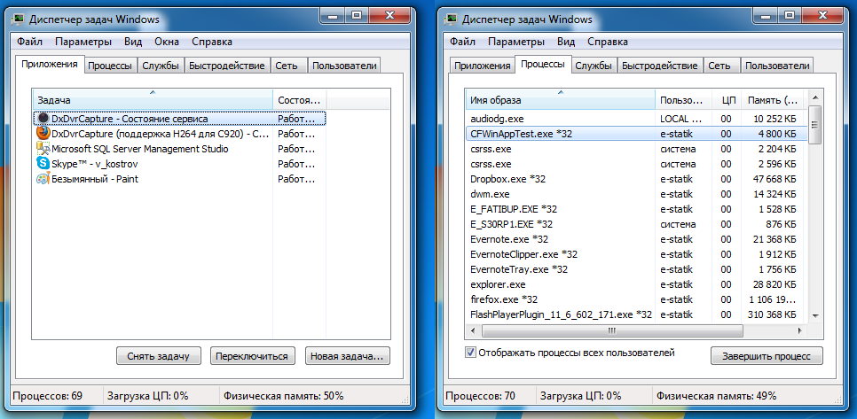Open the Файл menu in the left window
This screenshot has width=857, height=419.
[30, 42]
